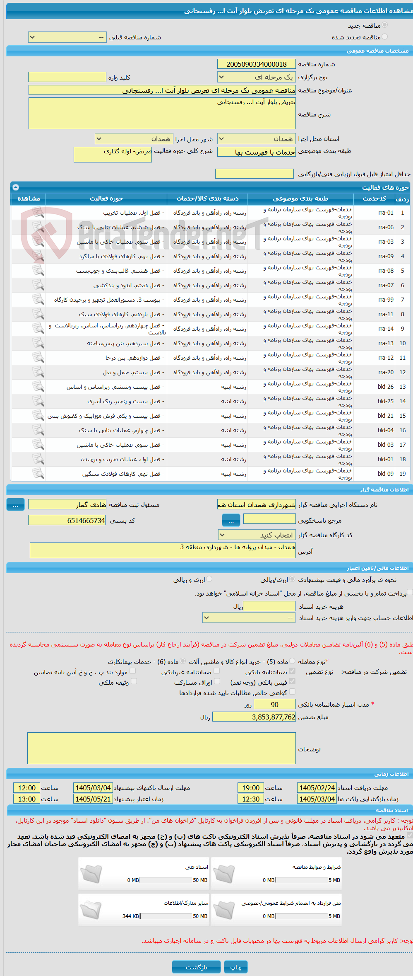Click the توضیحات text area

point(162,748)
